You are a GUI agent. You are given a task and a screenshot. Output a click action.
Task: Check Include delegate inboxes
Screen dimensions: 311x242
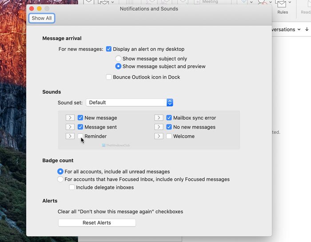click(x=72, y=187)
